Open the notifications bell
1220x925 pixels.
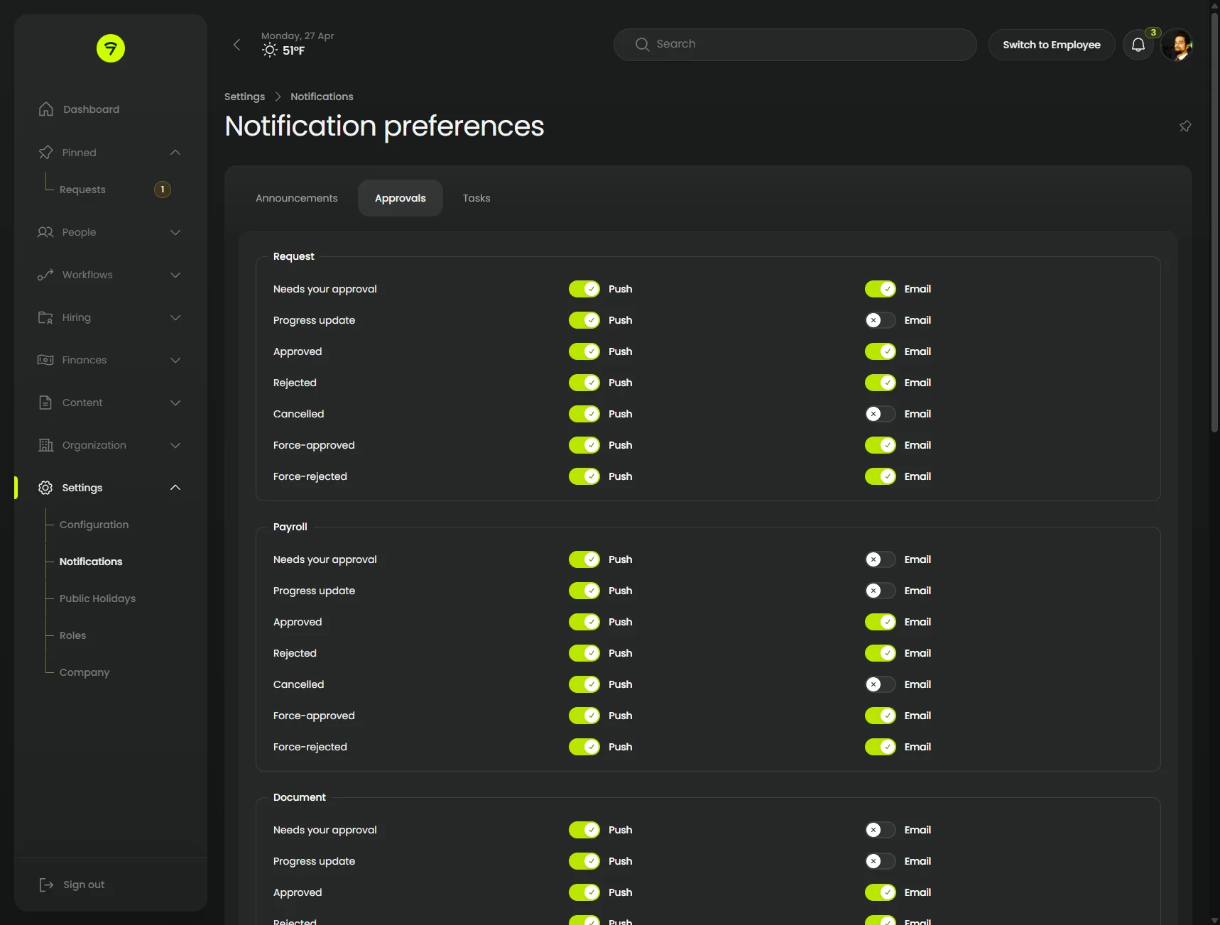tap(1138, 44)
